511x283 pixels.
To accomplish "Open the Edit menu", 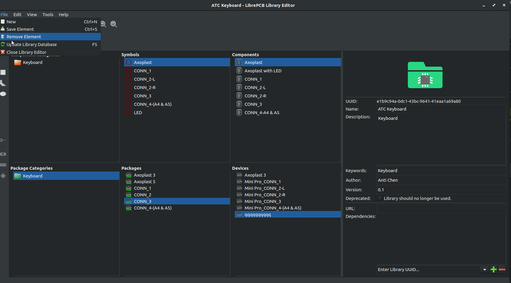I will pos(17,14).
